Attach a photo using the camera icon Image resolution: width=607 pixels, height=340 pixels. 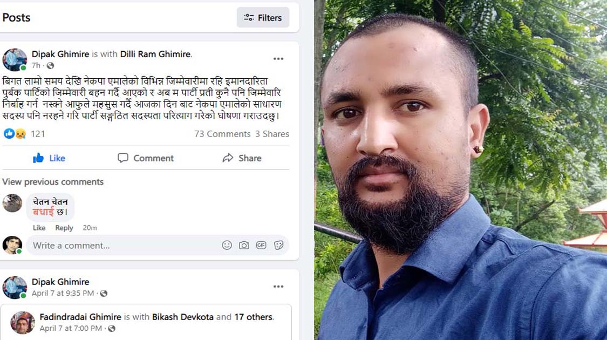tap(244, 245)
